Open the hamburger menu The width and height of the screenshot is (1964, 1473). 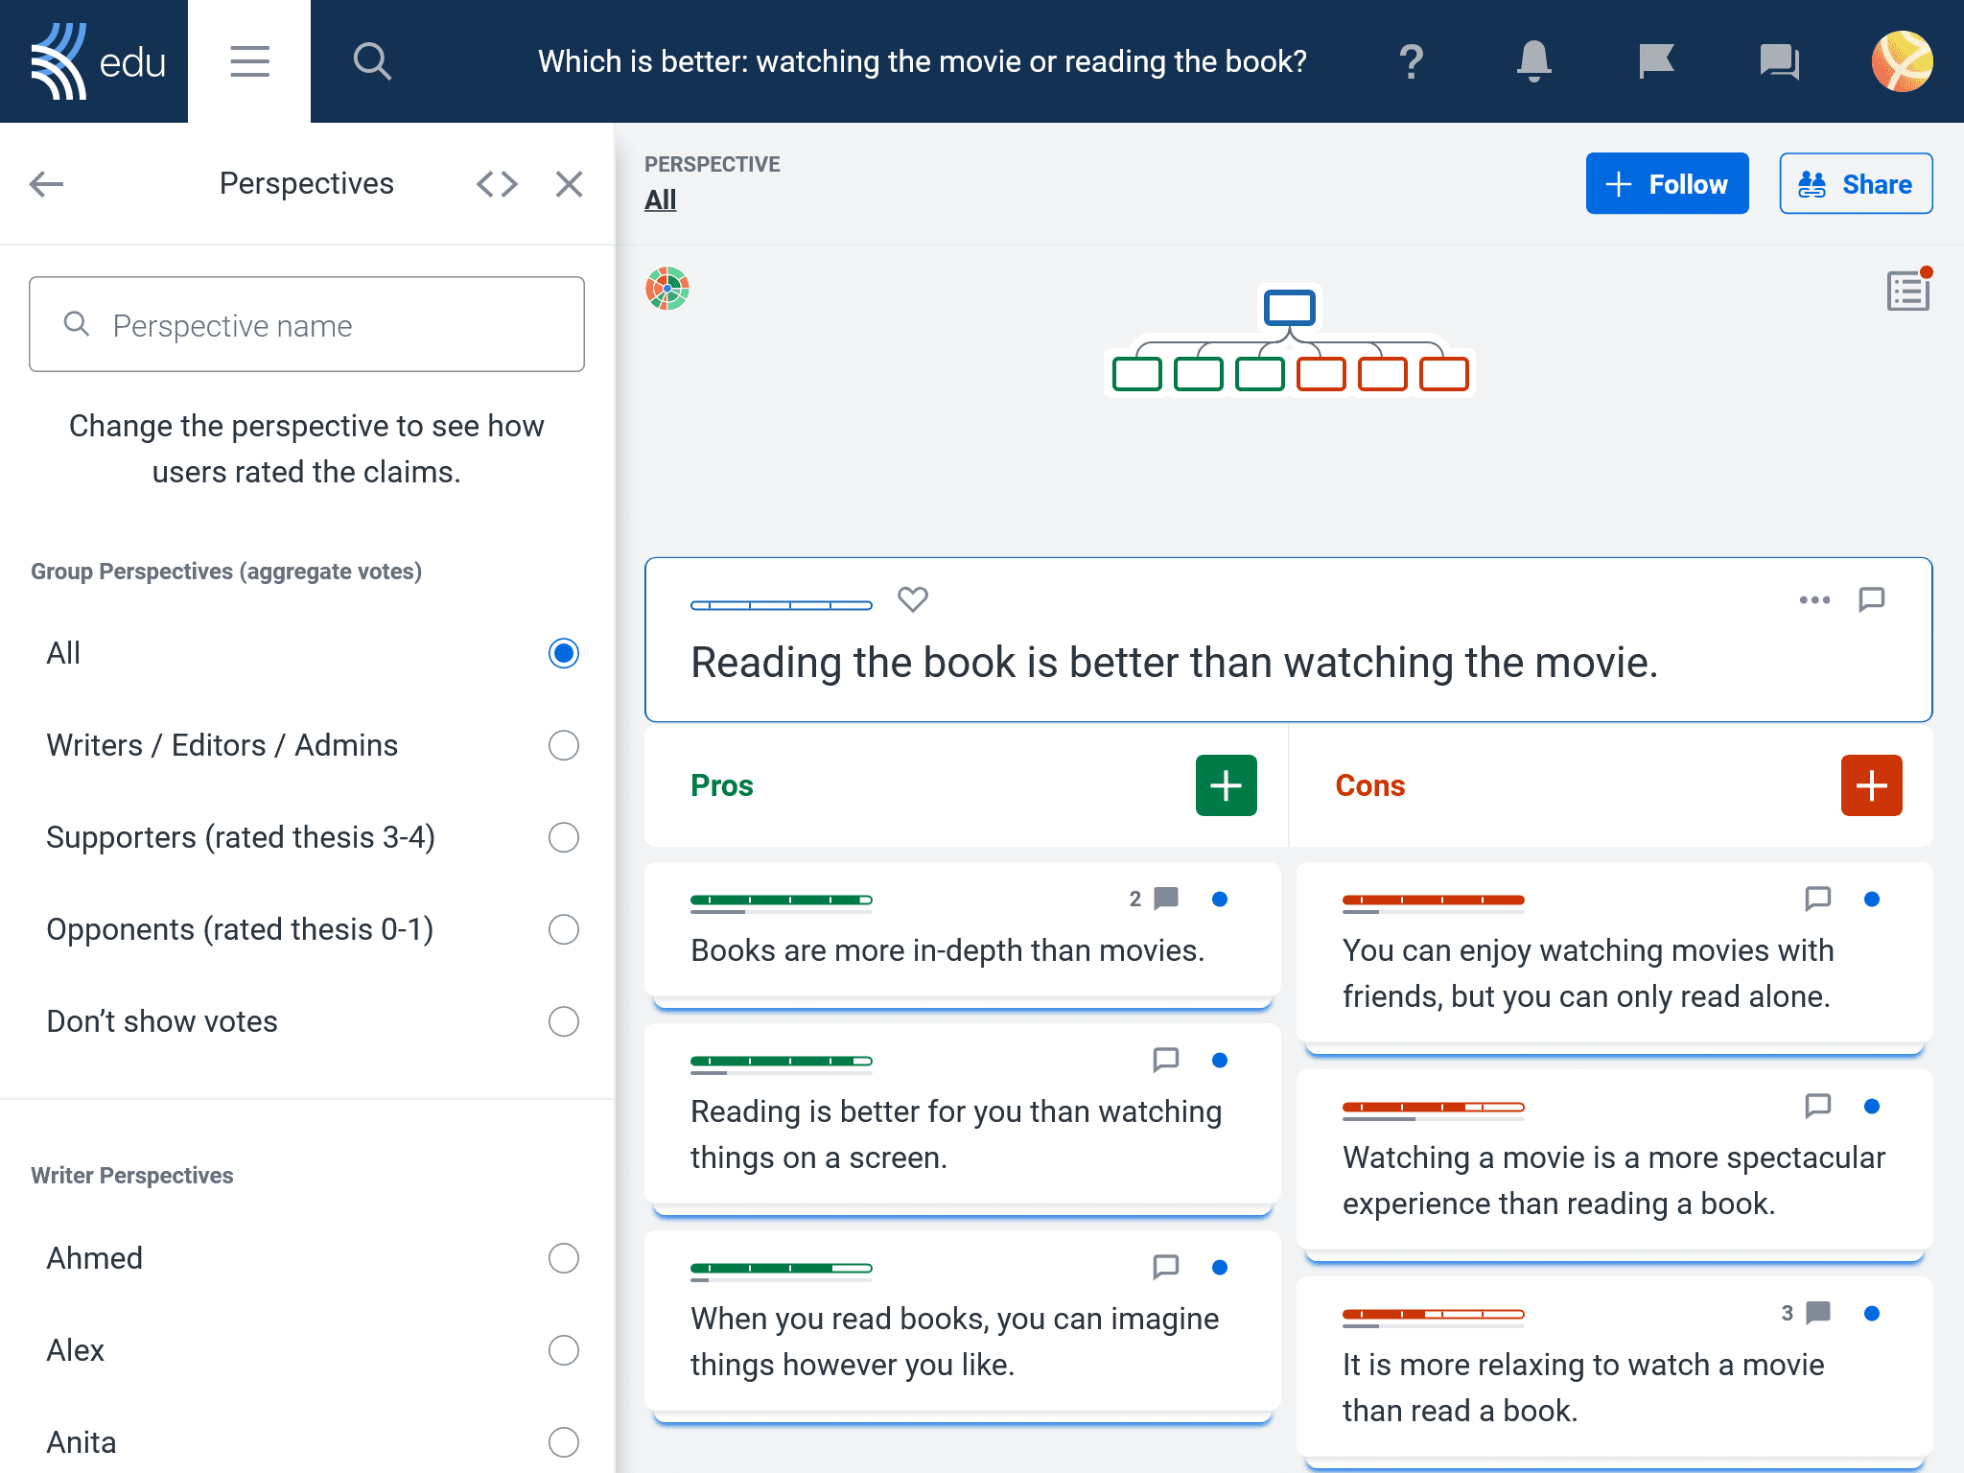coord(249,61)
